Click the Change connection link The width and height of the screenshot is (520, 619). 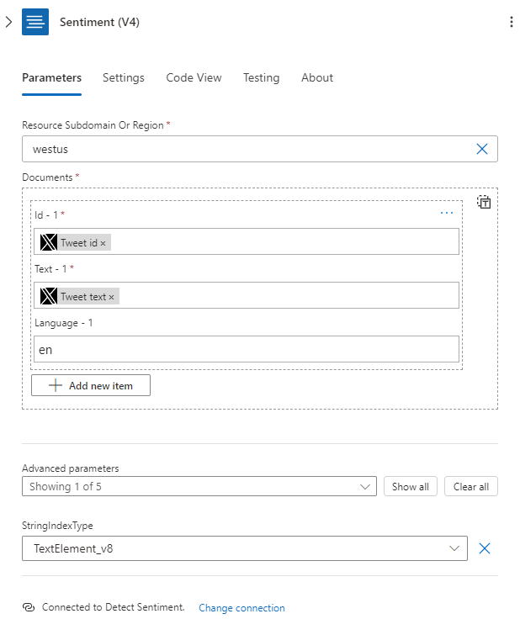(241, 608)
